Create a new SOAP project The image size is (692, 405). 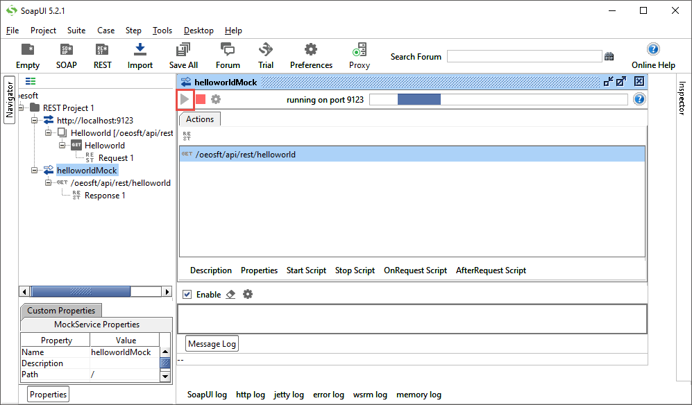(x=67, y=56)
